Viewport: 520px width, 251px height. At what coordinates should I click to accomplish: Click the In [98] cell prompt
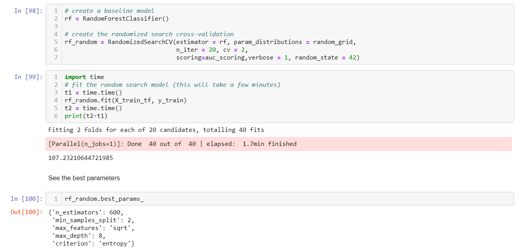pos(28,11)
